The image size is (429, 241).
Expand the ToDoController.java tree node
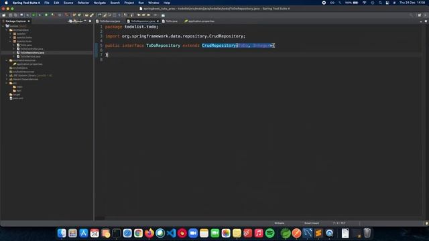point(14,49)
